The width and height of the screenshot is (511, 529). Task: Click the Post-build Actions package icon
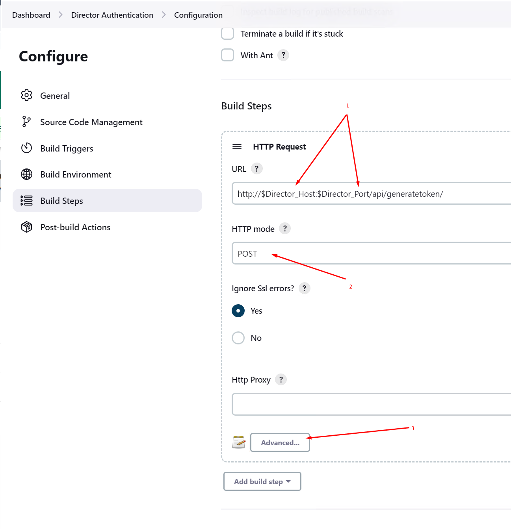click(26, 227)
